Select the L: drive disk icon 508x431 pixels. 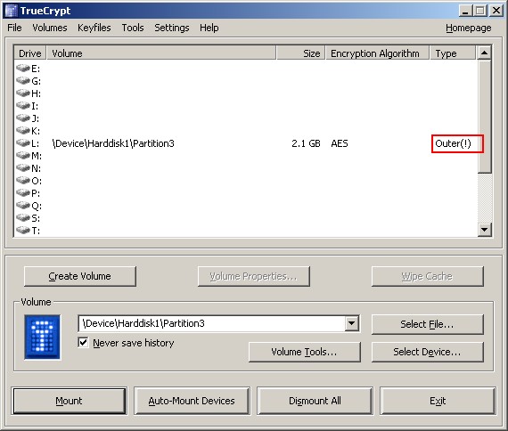(x=23, y=142)
